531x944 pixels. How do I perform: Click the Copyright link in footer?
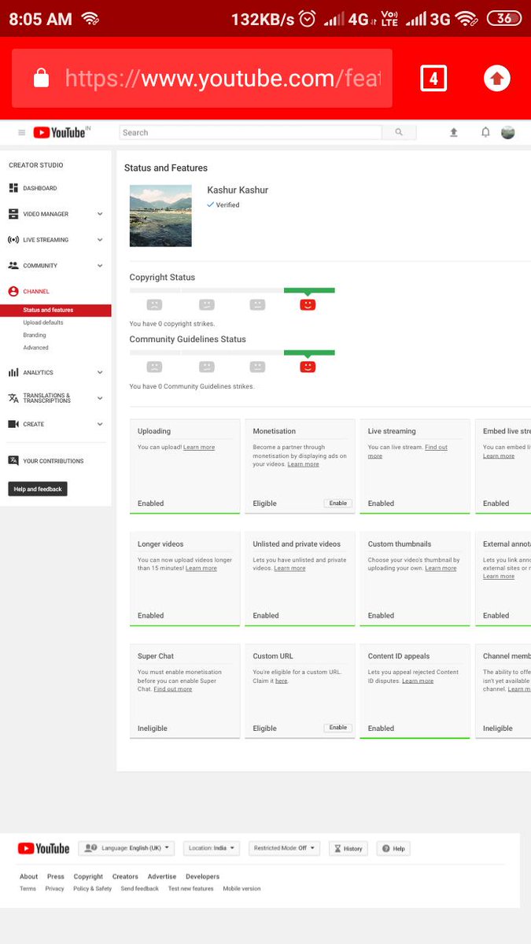coord(88,876)
